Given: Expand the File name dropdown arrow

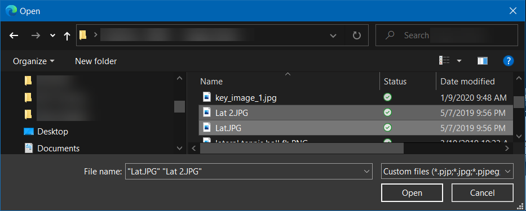Looking at the screenshot, I should [366, 172].
